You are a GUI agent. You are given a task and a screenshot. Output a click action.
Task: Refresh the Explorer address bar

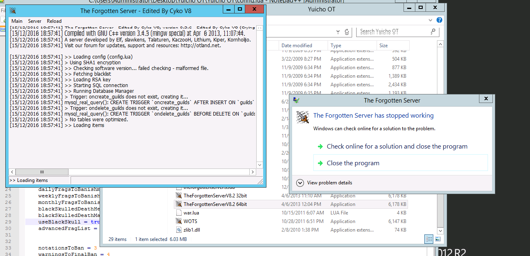[347, 32]
